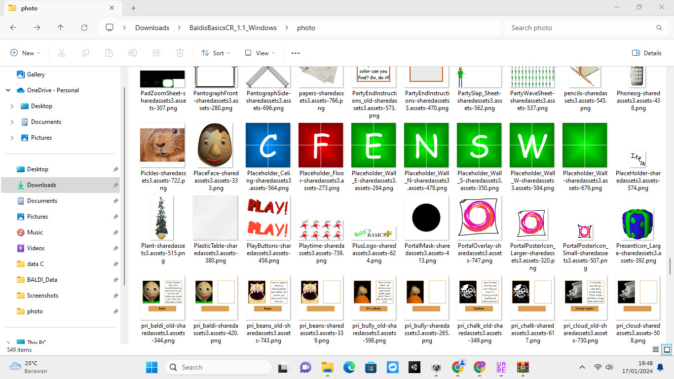Viewport: 674px width, 379px height.
Task: Click the Wi-Fi network tray icon
Action: pos(598,367)
